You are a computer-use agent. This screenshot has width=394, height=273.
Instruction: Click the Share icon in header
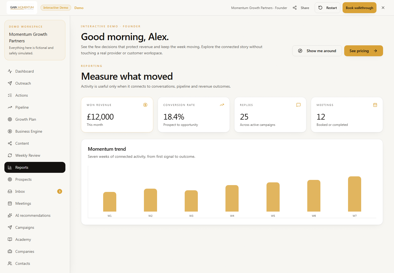point(295,8)
